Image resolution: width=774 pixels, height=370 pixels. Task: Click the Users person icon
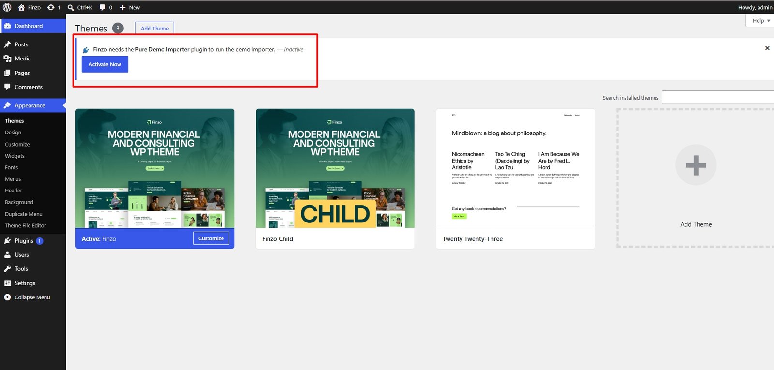click(x=7, y=255)
